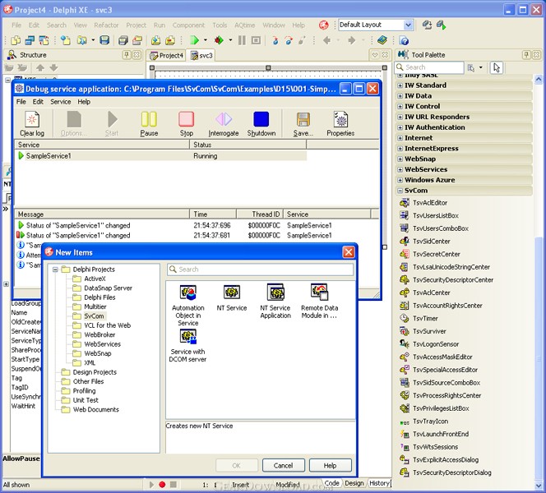Select the NT Service item icon
Viewport: 546px width, 493px height.
coord(232,297)
